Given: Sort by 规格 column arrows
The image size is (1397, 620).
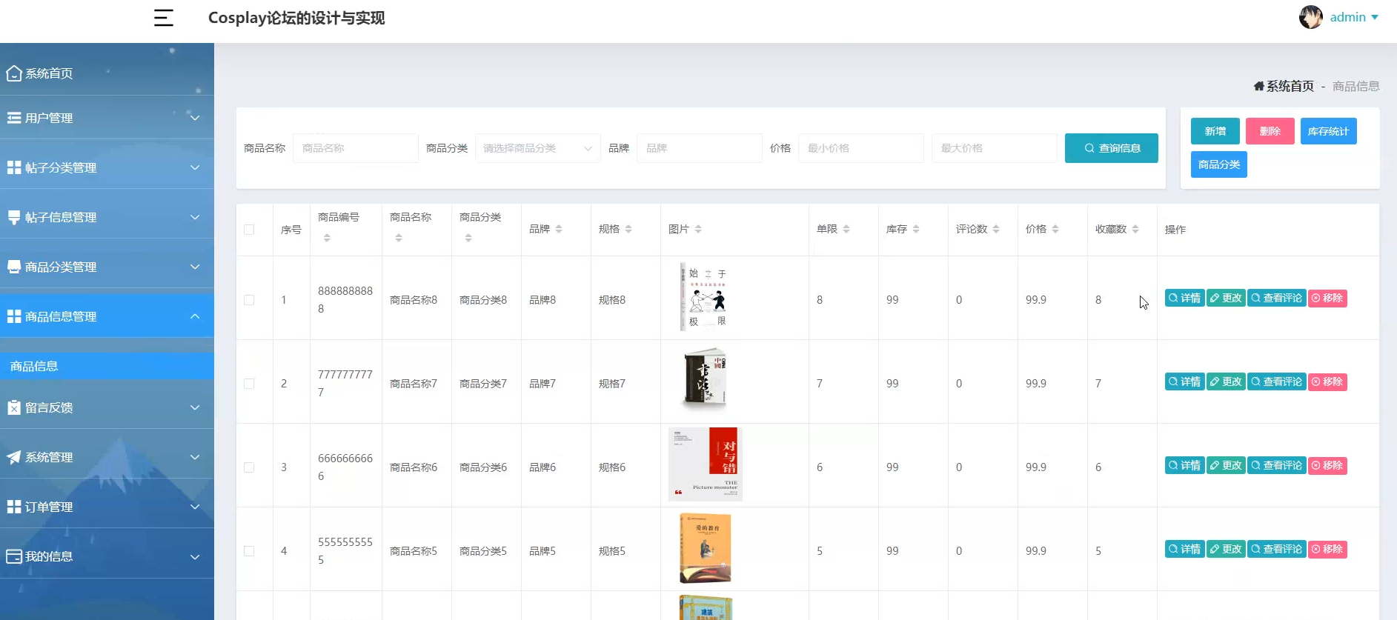Looking at the screenshot, I should tap(628, 230).
